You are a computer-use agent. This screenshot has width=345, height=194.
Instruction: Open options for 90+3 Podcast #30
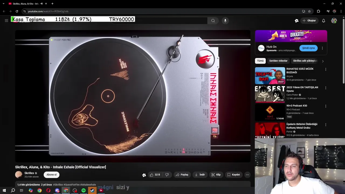tap(326, 106)
